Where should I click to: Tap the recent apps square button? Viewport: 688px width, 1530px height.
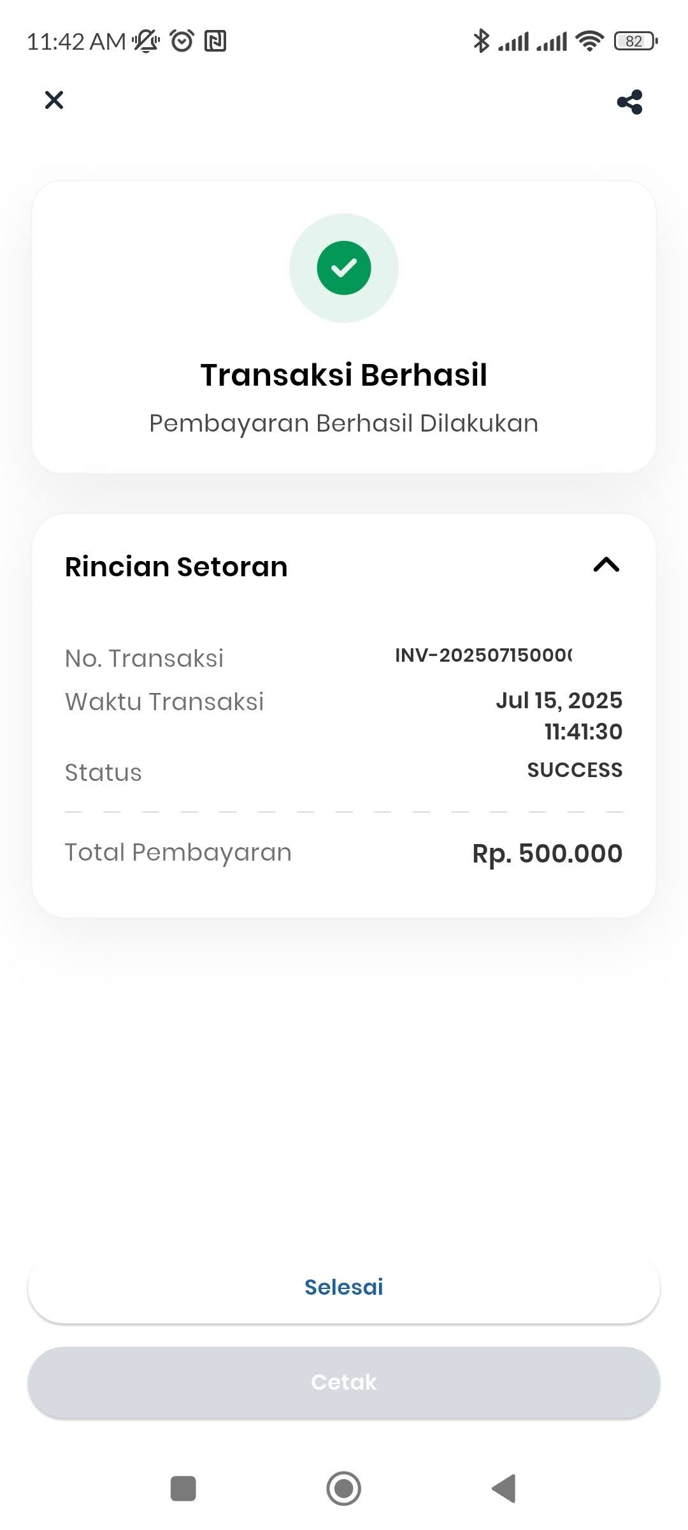183,1489
